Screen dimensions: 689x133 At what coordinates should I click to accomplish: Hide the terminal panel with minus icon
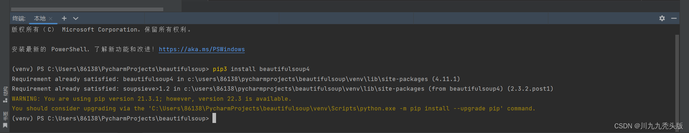674,18
